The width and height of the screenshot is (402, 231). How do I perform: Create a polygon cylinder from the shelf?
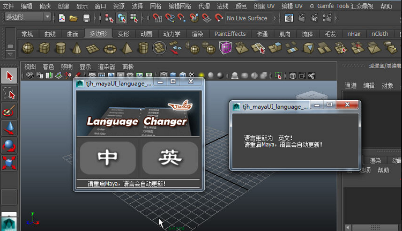61,48
